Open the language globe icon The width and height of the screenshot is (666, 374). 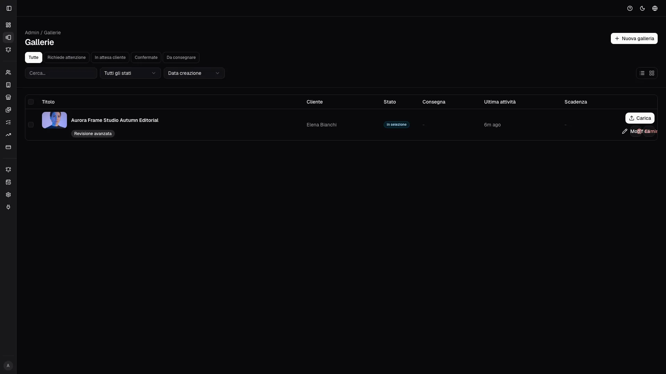click(655, 8)
